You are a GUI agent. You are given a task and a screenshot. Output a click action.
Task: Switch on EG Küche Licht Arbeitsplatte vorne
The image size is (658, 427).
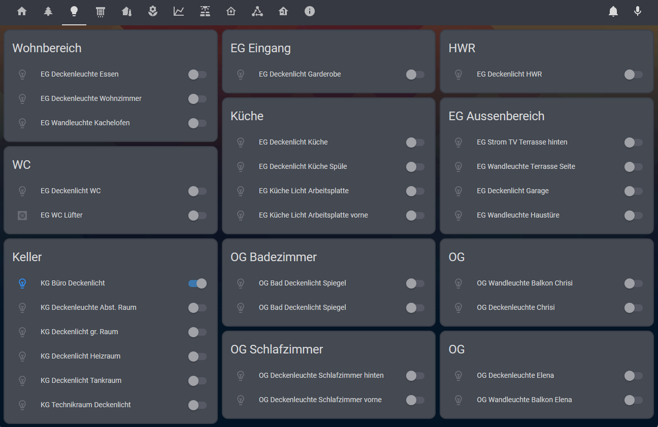pyautogui.click(x=415, y=216)
